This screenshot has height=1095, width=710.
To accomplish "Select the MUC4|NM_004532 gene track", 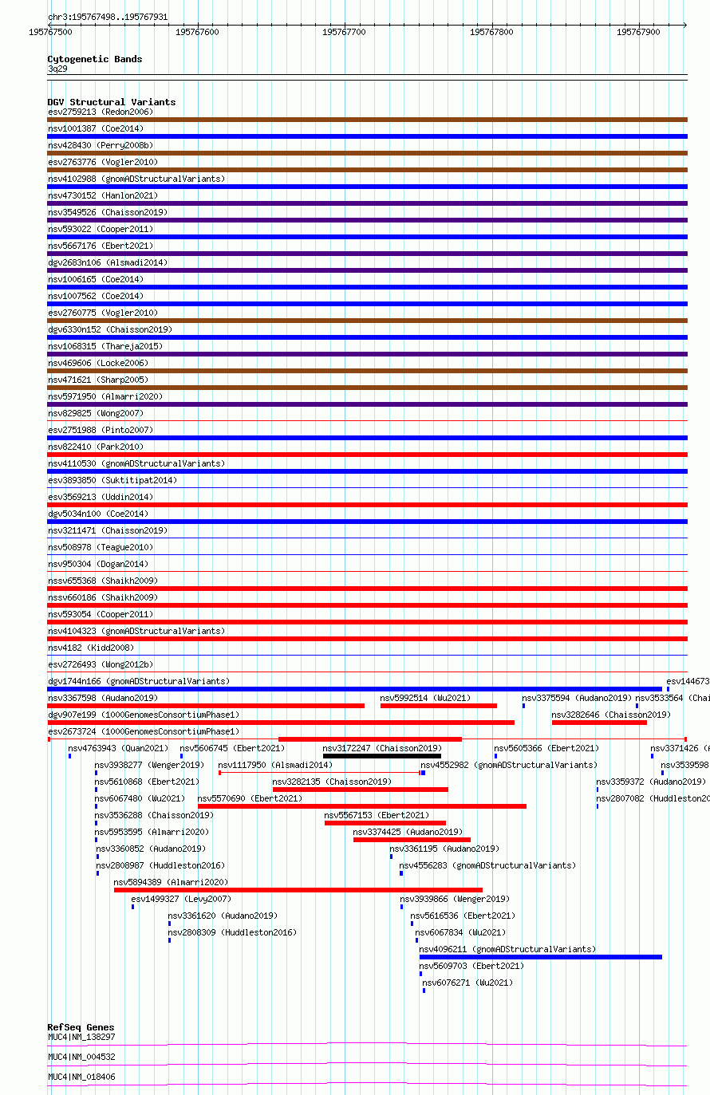I will 367,1064.
